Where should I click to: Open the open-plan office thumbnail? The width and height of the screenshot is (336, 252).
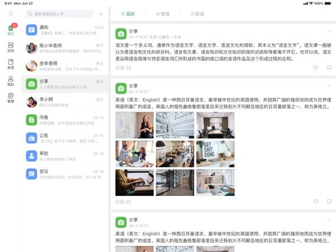pos(175,154)
